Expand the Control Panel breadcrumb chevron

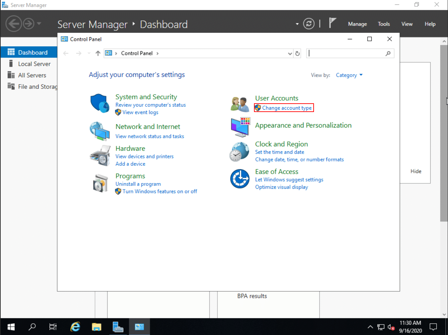point(157,53)
